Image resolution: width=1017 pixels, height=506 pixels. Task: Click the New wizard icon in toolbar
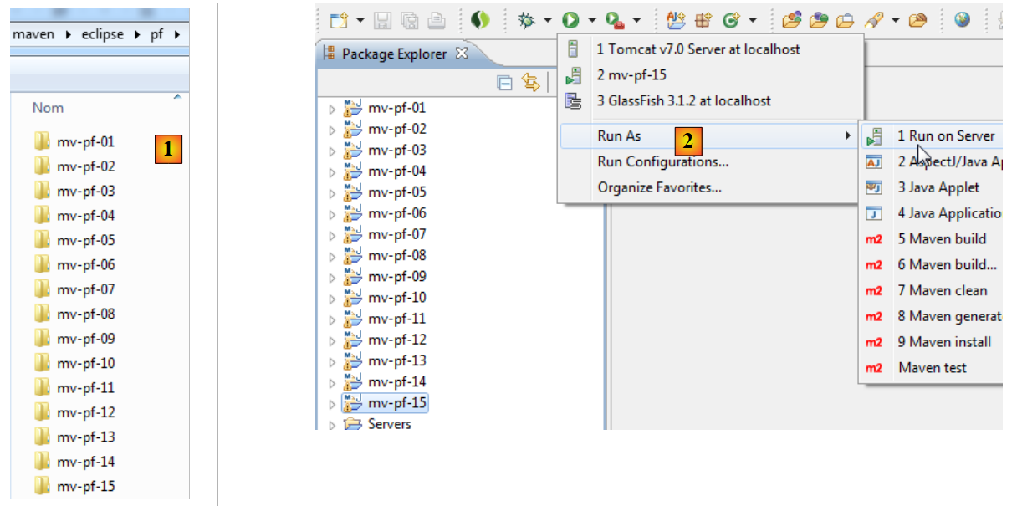click(338, 20)
